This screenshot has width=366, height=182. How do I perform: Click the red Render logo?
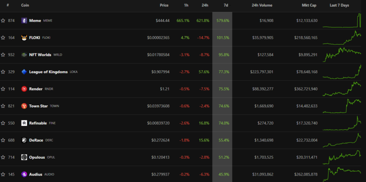point(24,89)
